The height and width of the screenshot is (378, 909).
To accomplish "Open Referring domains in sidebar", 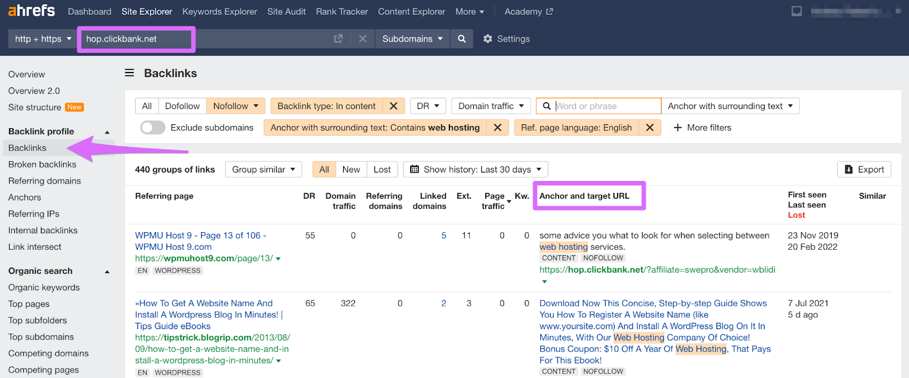I will click(44, 180).
